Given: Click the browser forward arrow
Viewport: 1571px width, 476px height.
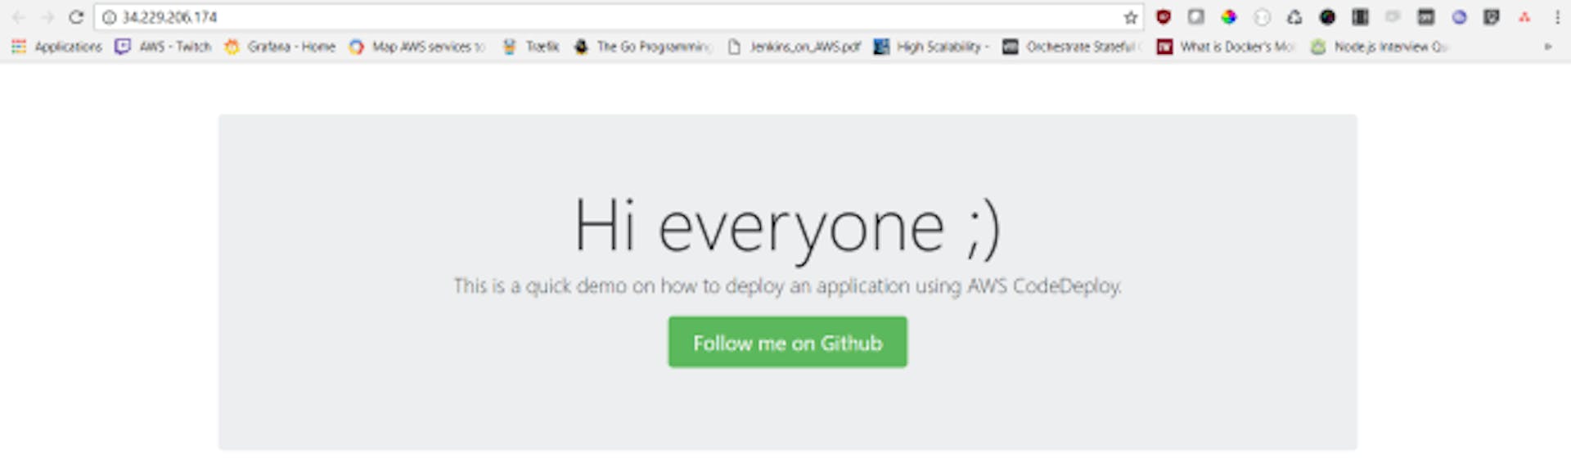Looking at the screenshot, I should [47, 17].
